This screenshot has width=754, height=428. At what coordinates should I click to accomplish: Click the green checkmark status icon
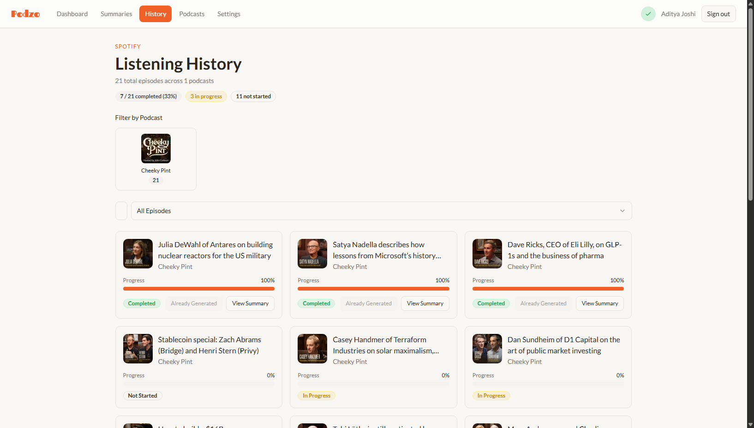point(648,14)
